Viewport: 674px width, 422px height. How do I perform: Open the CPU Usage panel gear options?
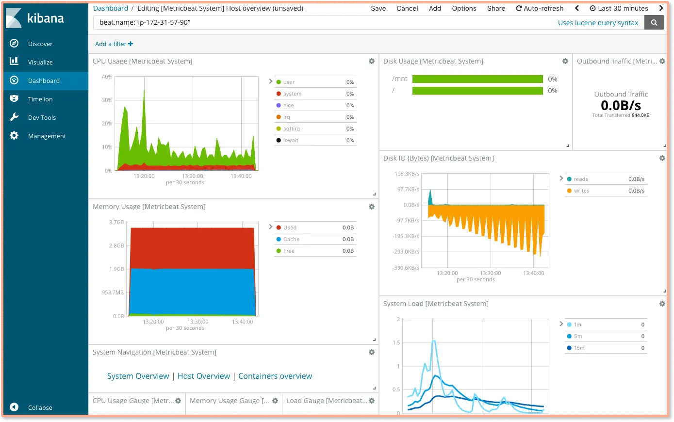(x=372, y=61)
